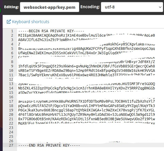Place cursor on END RSA PRIVATE KEY line
164x151 pixels.
click(x=49, y=145)
